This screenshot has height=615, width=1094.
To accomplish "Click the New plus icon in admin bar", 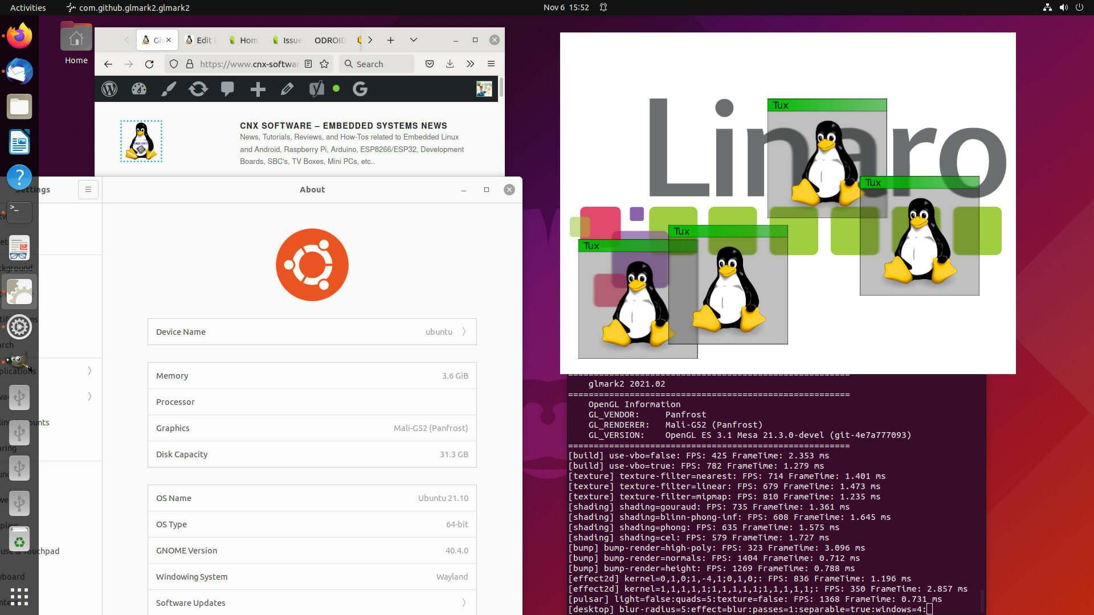I will pyautogui.click(x=258, y=89).
